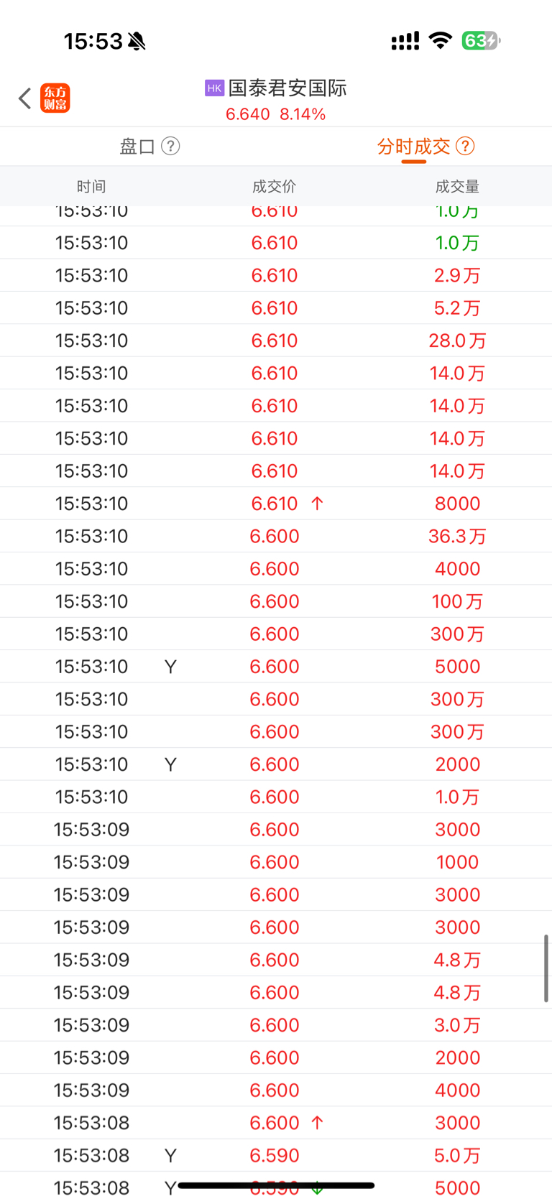Switch to the 盘口 tab
Screen dimensions: 552x1199
137,147
